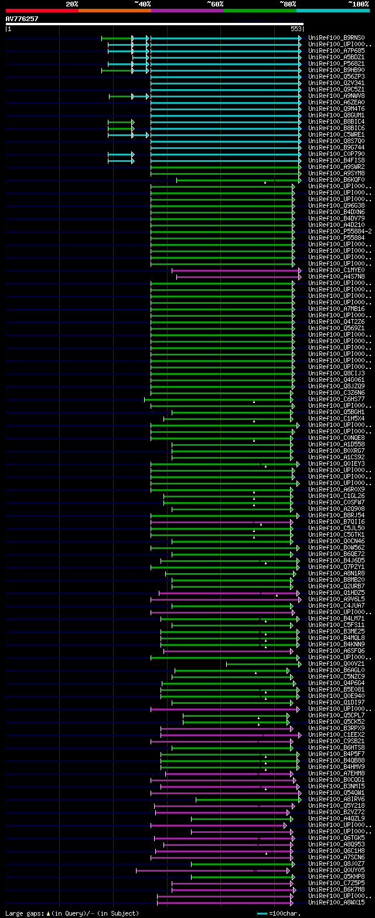375x918 pixels.
Task: Click hit label UniRef100_Q56ZP3
Action: click(336, 77)
